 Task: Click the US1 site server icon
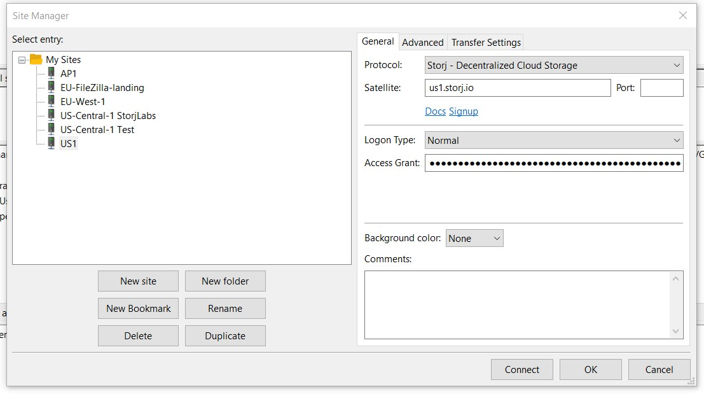(51, 143)
